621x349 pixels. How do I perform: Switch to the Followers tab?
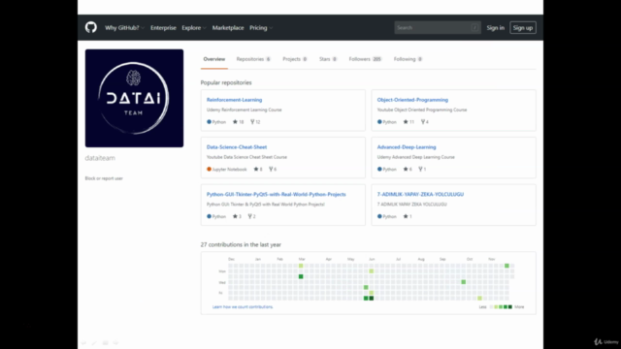tap(365, 59)
